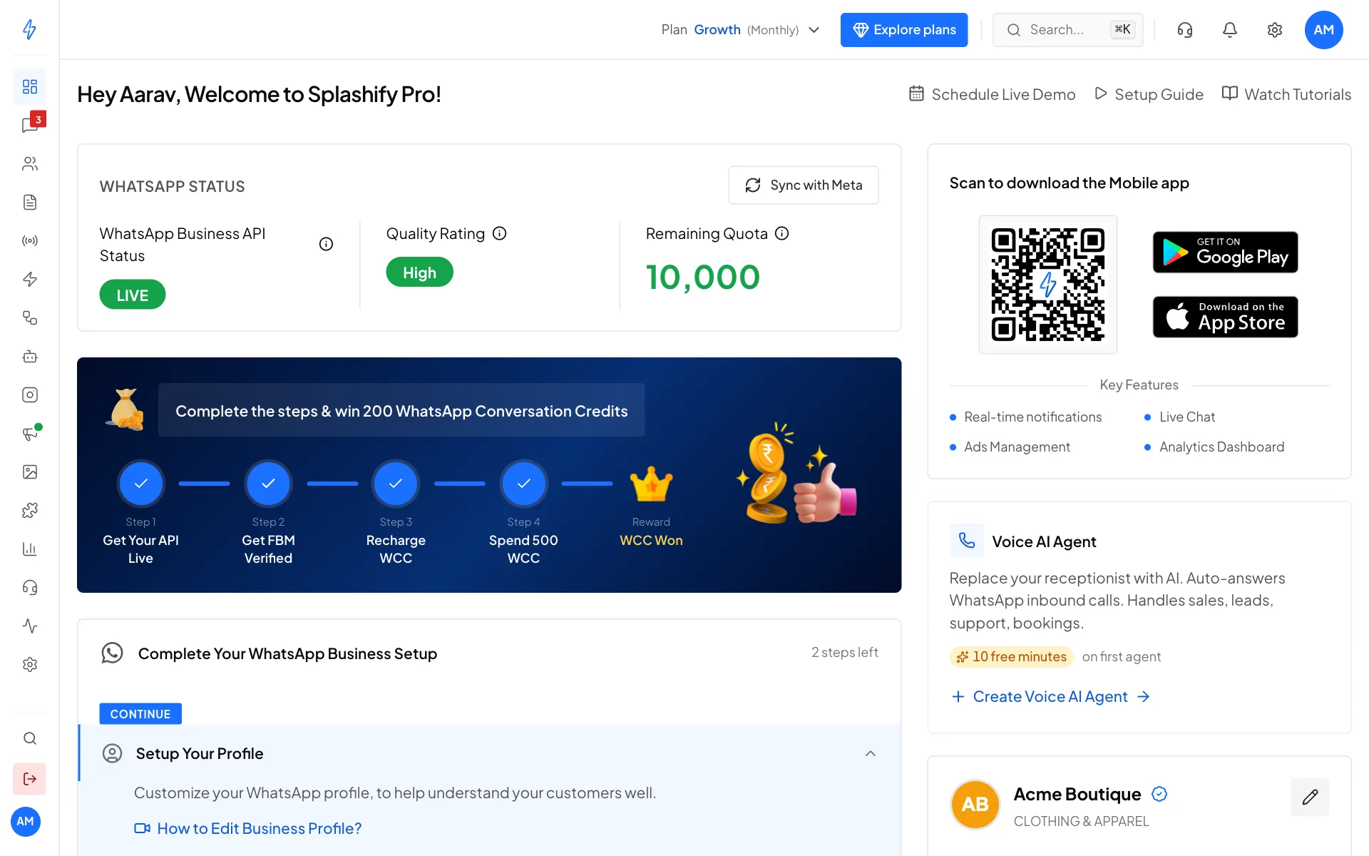Open ads megaphone icon in sidebar

pos(29,434)
